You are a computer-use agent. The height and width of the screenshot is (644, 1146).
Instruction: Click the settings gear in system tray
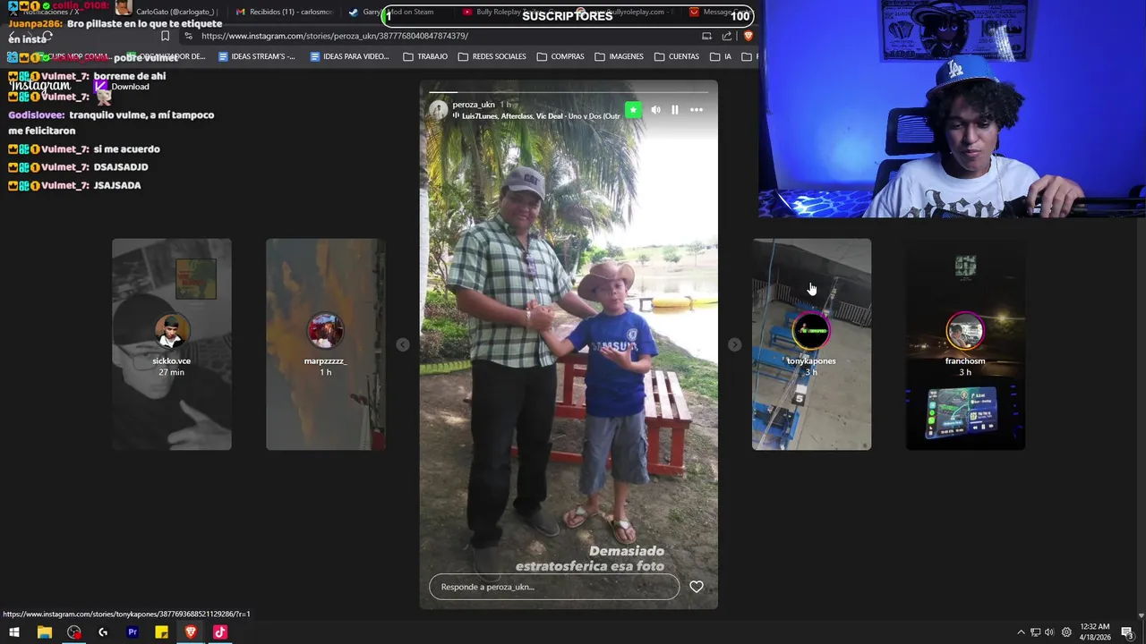(1066, 632)
